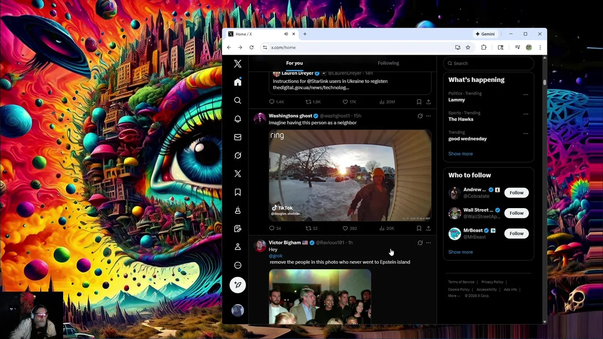Open the flask-shaped sidebar icon
Viewport: 603px width, 339px height.
(237, 210)
